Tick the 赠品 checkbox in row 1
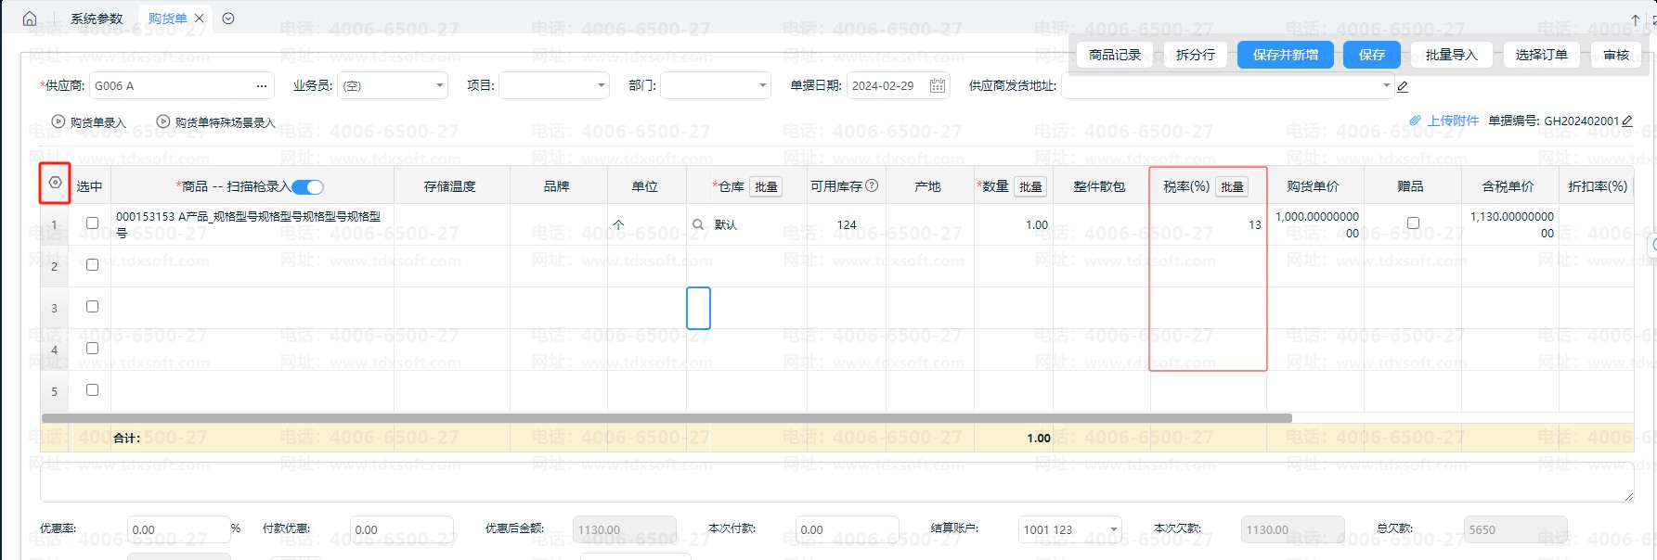This screenshot has width=1657, height=560. click(x=1413, y=223)
